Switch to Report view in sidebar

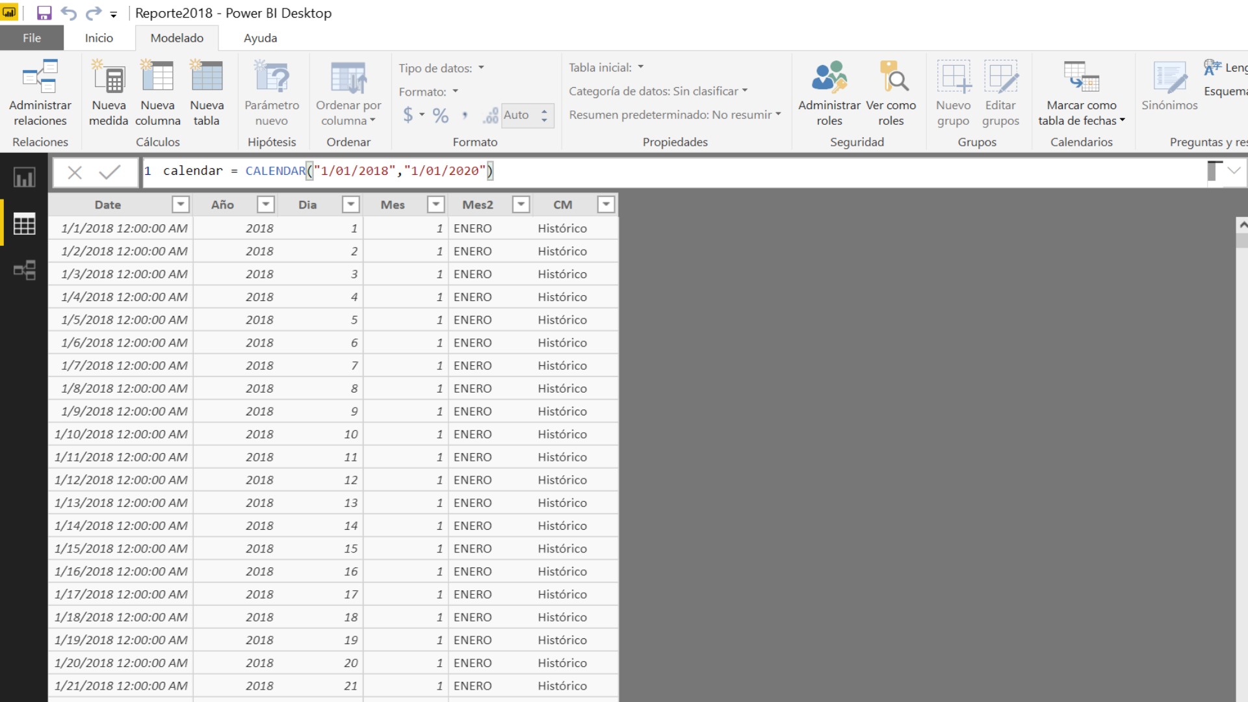coord(25,177)
